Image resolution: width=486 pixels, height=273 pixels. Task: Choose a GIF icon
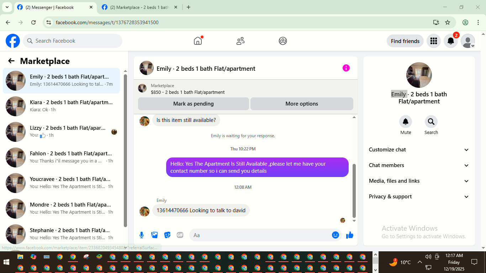(x=180, y=235)
